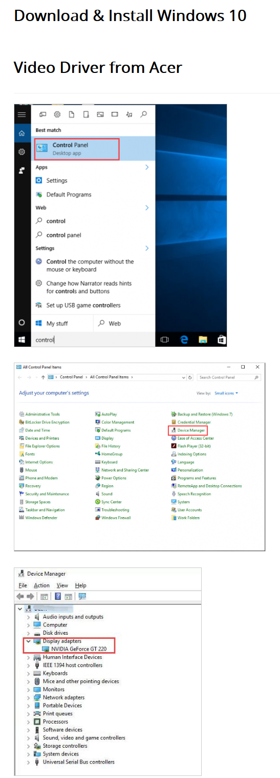Click 'All Control Panel Items' breadcrumb
280x778 pixels.
(109, 377)
